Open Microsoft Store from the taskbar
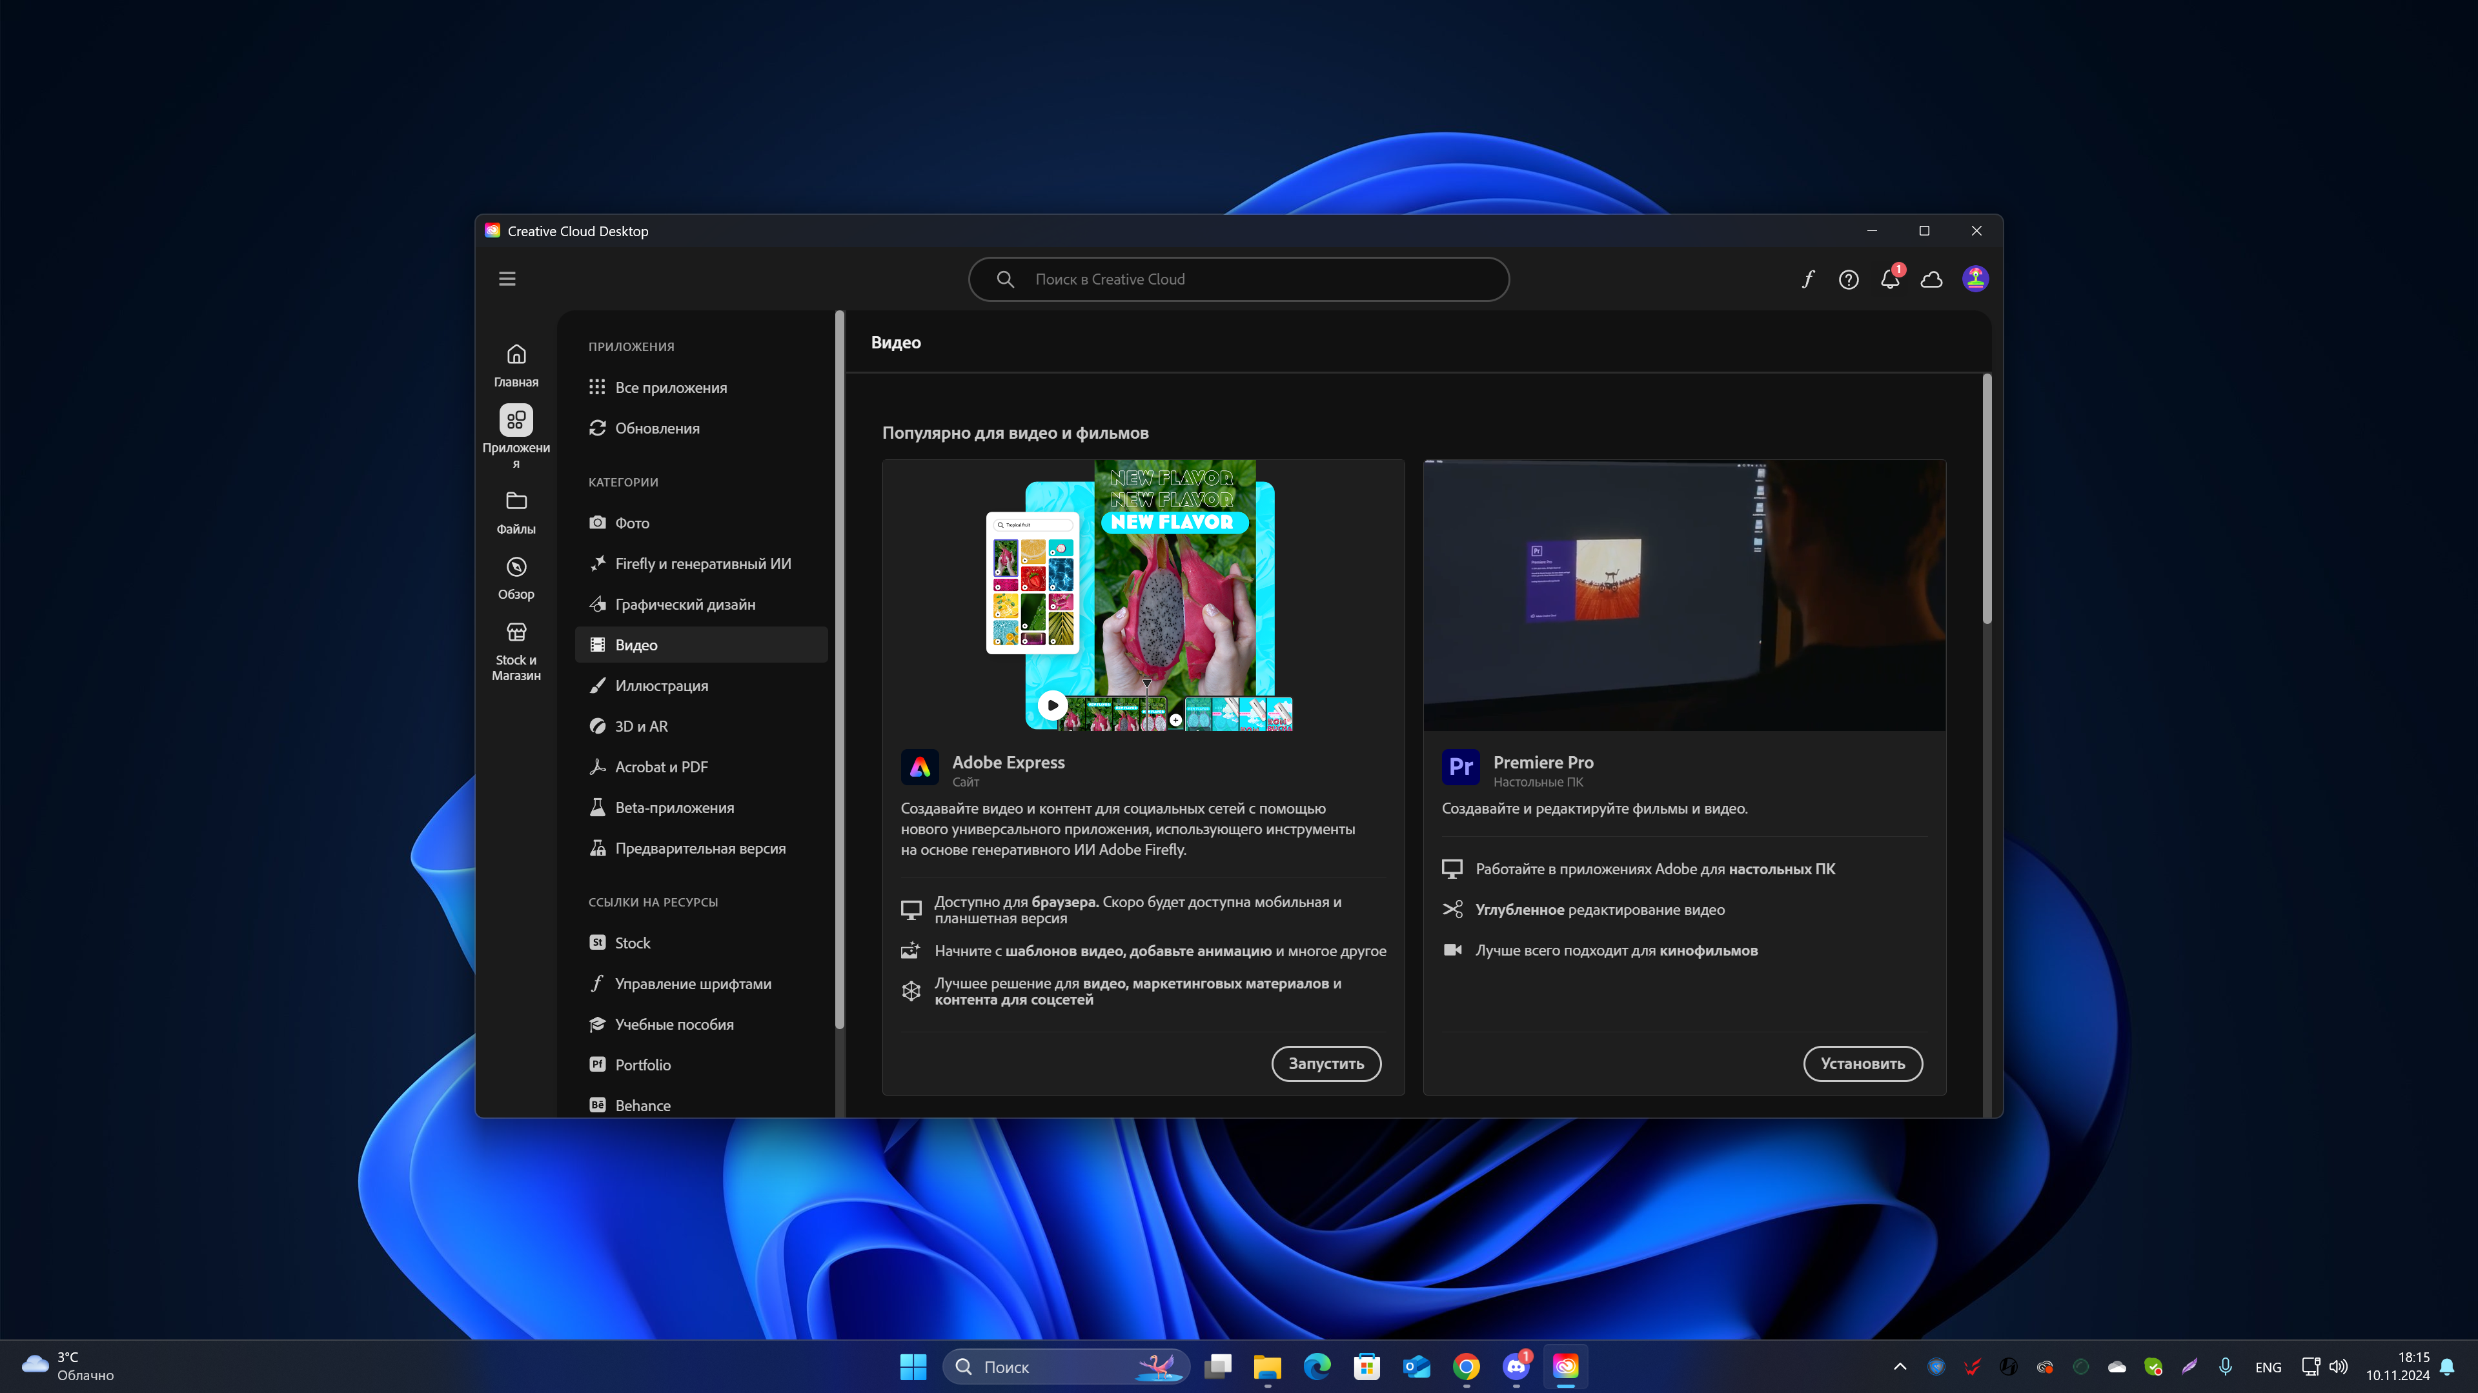2478x1393 pixels. point(1367,1366)
